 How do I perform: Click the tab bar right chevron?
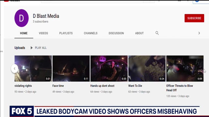[199, 33]
